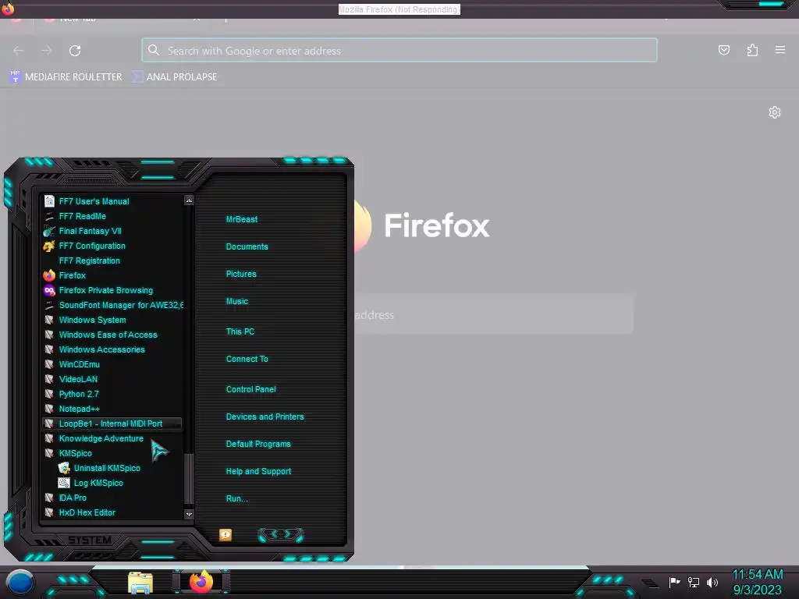
Task: Click the Firefox forward arrow
Action: tap(46, 51)
